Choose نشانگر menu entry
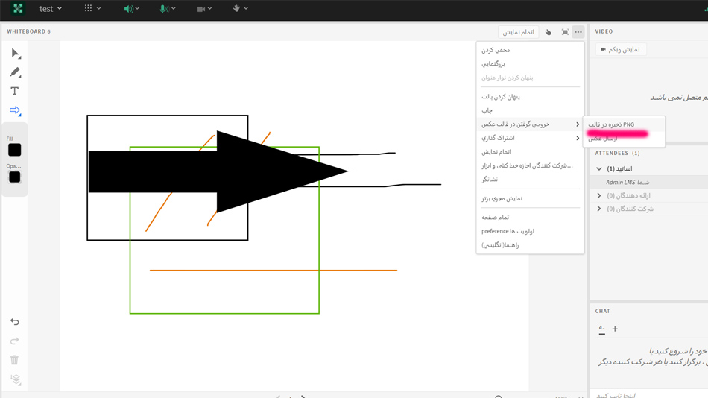 530,180
